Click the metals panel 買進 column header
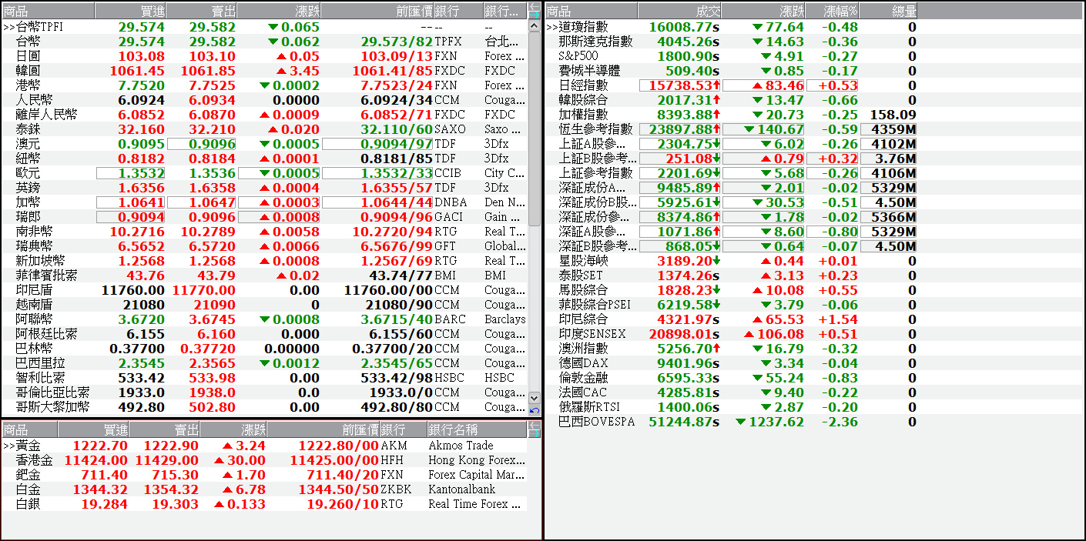This screenshot has width=1086, height=541. click(x=94, y=429)
